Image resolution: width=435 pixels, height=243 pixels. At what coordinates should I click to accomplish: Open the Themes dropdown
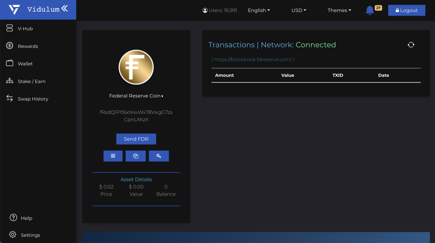point(339,10)
